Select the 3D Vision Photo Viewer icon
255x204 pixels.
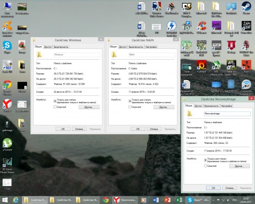click(x=7, y=165)
